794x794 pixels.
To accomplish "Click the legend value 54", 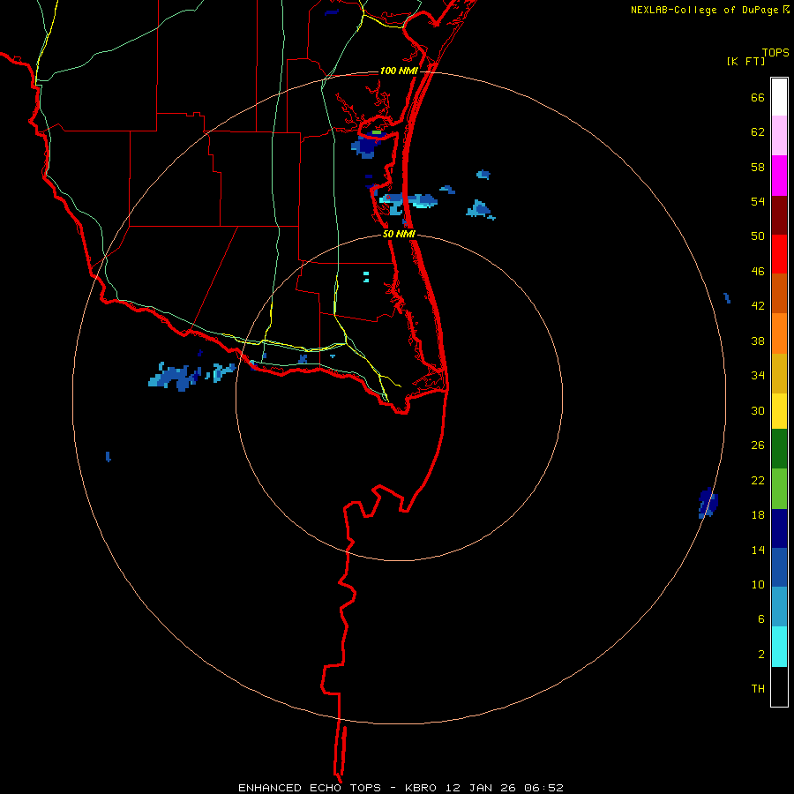I will pyautogui.click(x=758, y=201).
